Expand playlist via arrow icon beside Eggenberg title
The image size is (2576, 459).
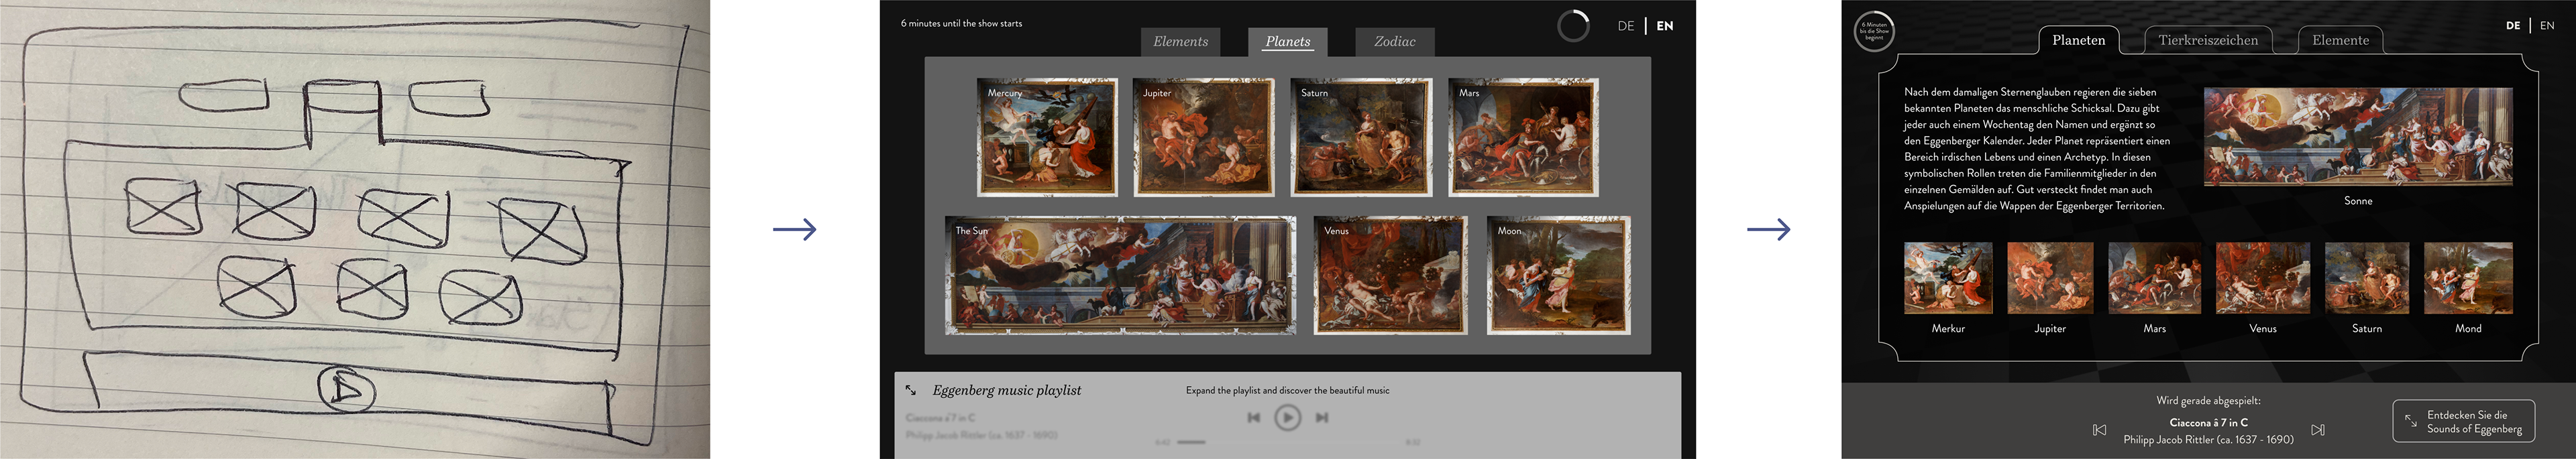[911, 390]
